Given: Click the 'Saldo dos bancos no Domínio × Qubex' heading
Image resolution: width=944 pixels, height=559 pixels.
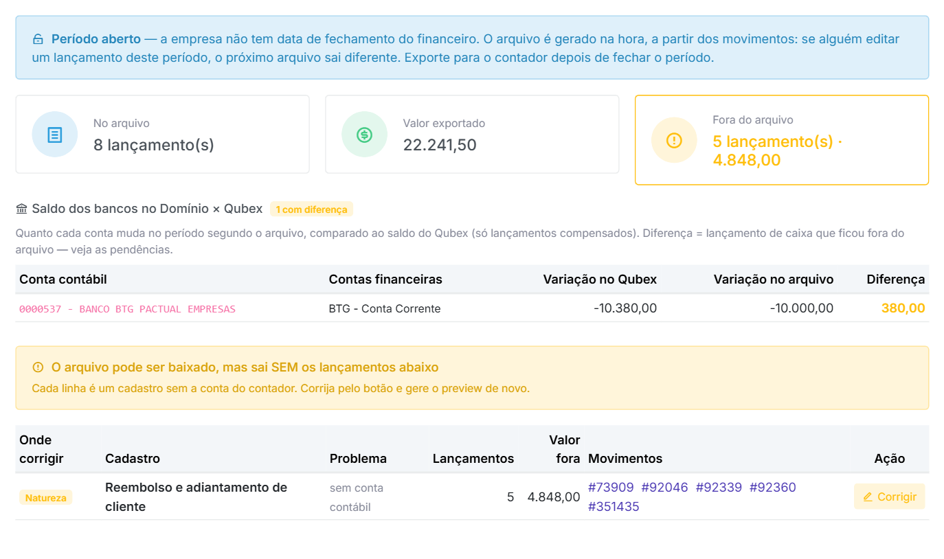Looking at the screenshot, I should (147, 209).
